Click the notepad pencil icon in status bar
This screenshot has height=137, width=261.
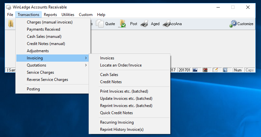click(x=215, y=70)
